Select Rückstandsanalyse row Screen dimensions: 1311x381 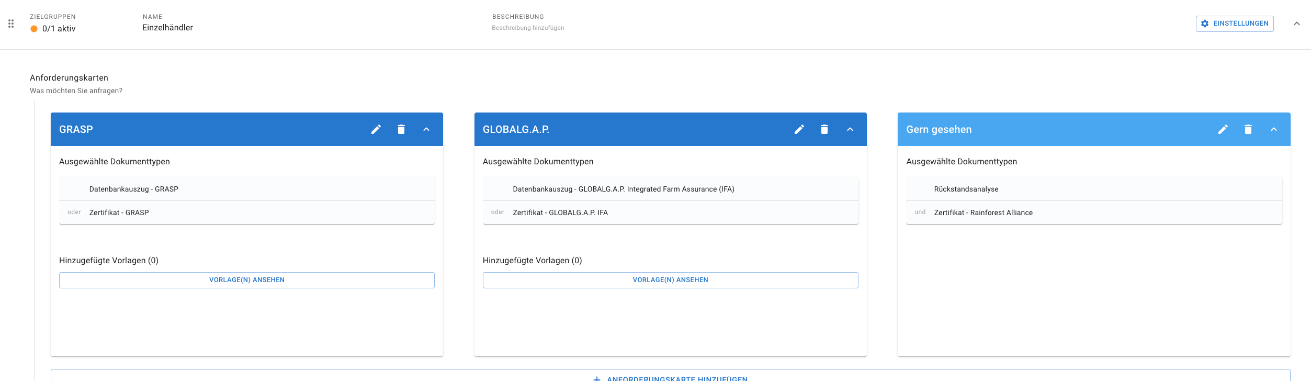(1094, 189)
